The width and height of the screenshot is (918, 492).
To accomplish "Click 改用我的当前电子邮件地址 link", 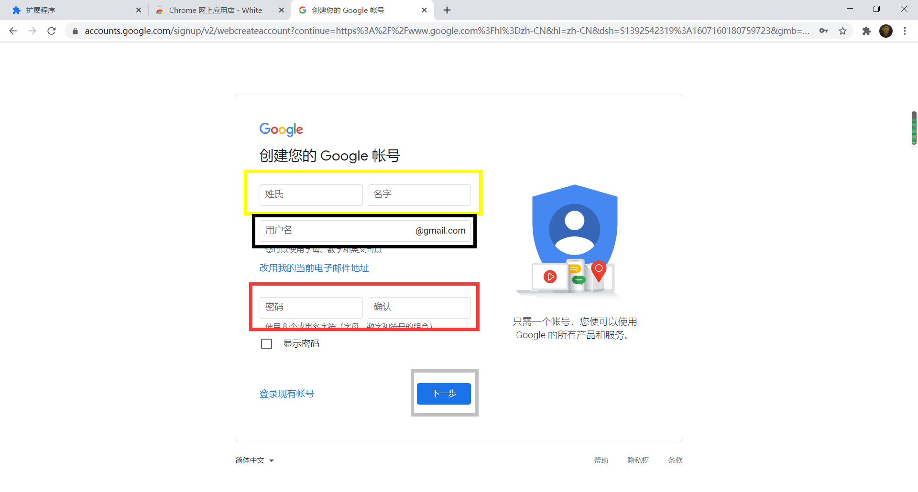I will [x=314, y=268].
